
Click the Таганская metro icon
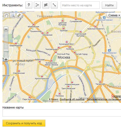tap(100, 82)
